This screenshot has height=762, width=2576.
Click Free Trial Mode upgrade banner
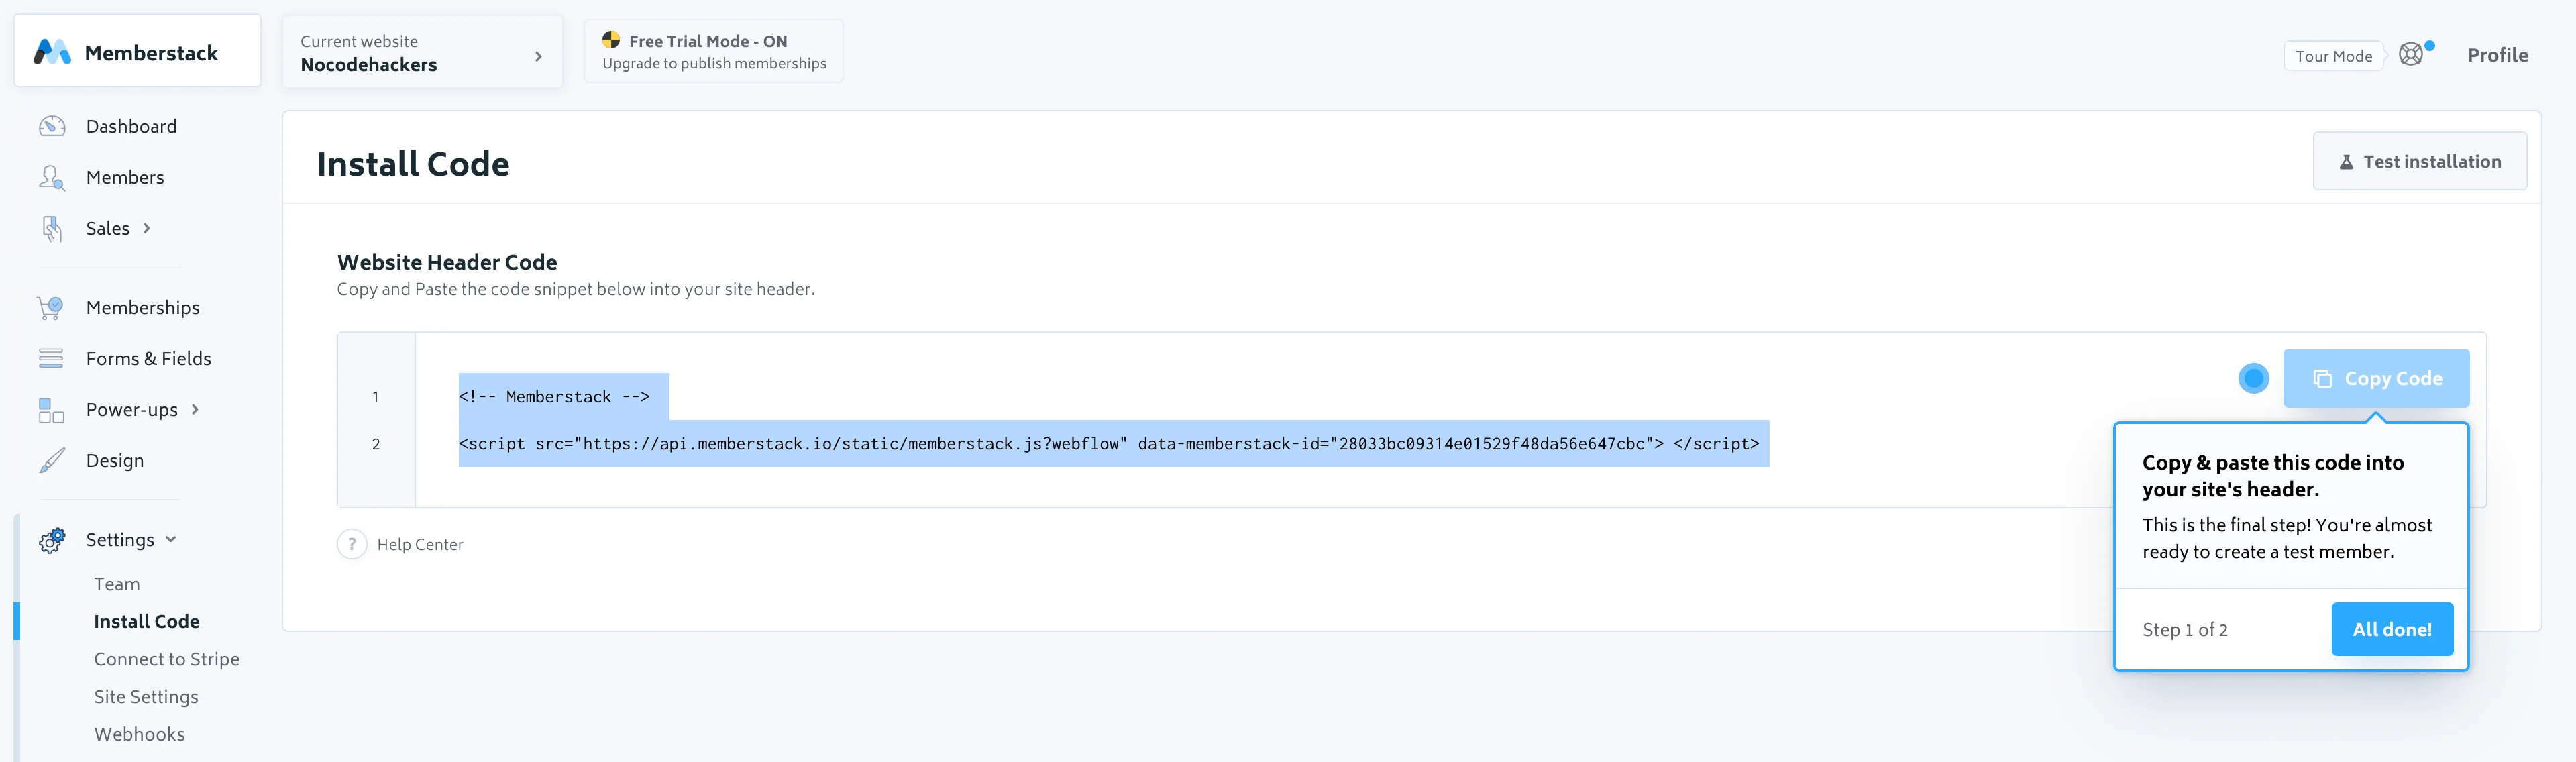tap(713, 52)
